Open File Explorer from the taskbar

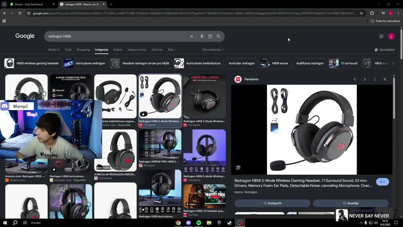[209, 223]
